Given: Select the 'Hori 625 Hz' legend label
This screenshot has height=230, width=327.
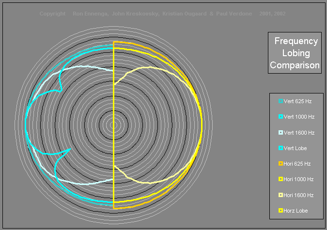Looking at the screenshot, I should click(x=297, y=164).
